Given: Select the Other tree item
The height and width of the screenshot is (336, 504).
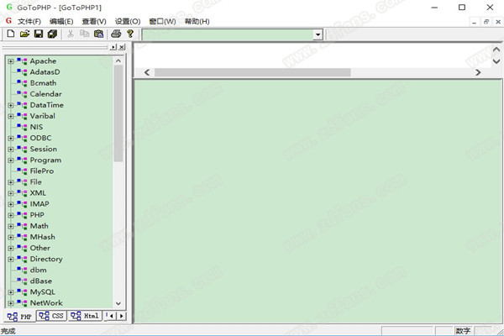Looking at the screenshot, I should click(x=39, y=248).
